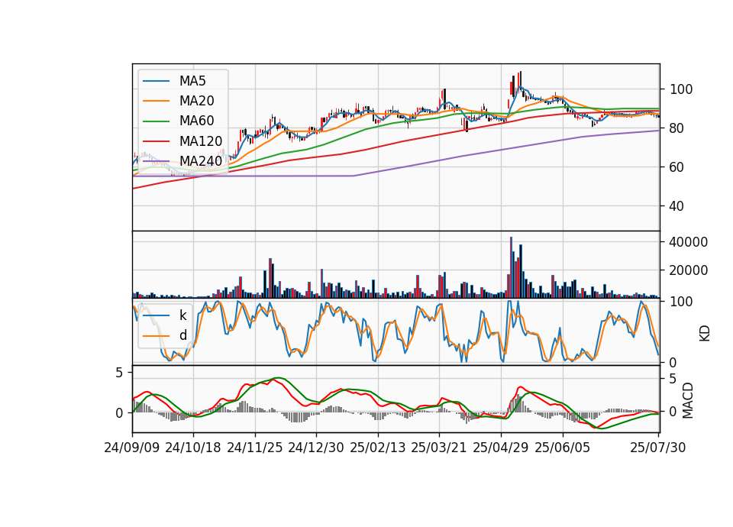Click the 100 price axis label
Image resolution: width=733 pixels, height=527 pixels.
click(681, 89)
